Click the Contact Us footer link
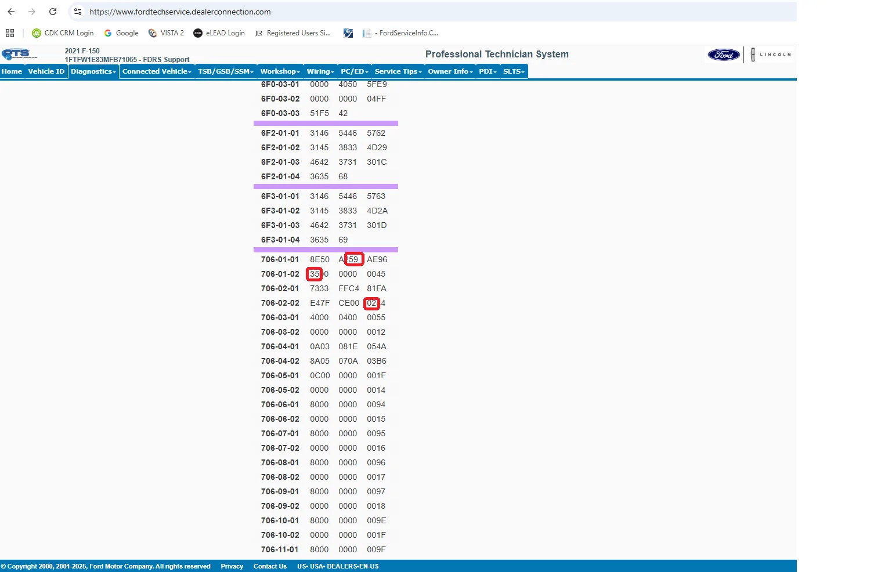 pos(270,566)
